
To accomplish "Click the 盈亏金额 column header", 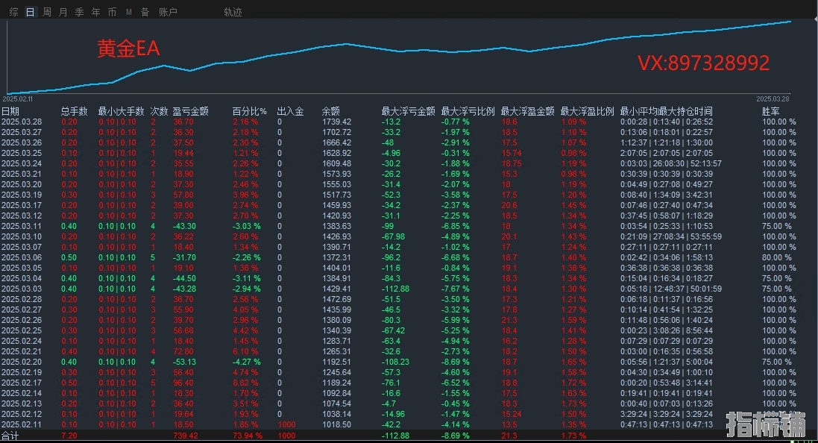I will pos(190,111).
